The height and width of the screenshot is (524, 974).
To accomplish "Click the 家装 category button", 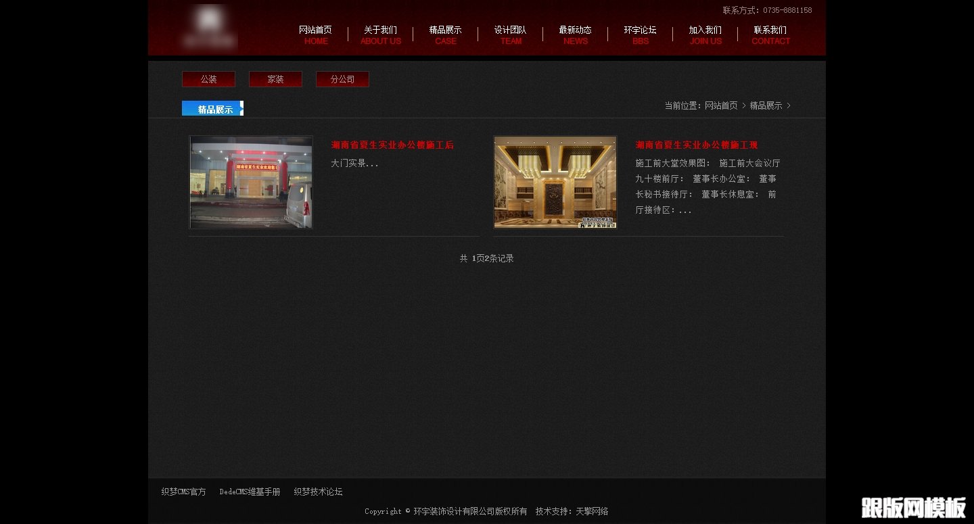I will [x=275, y=79].
